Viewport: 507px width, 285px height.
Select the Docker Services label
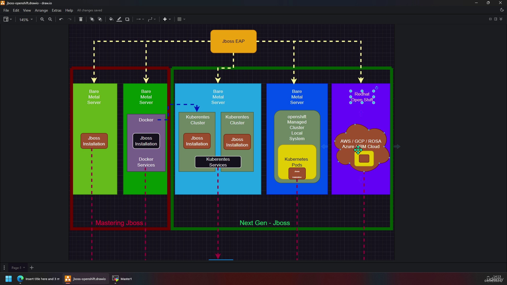(146, 162)
